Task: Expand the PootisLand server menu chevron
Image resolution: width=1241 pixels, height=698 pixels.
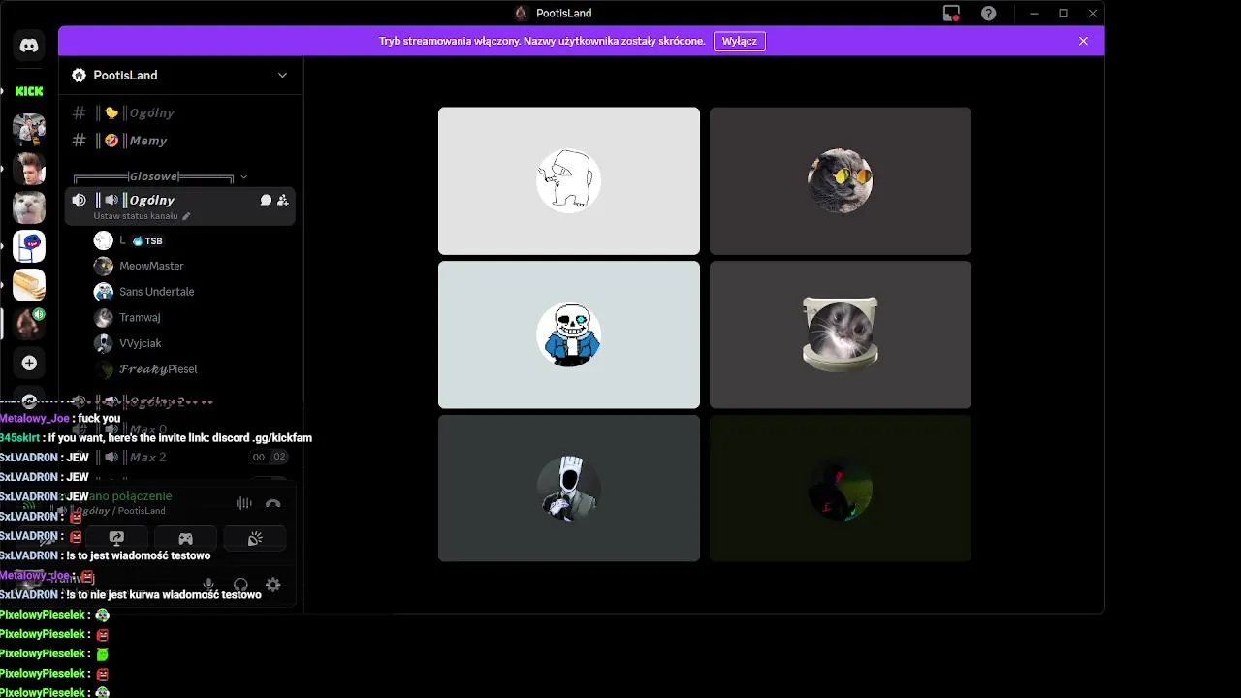Action: click(282, 75)
